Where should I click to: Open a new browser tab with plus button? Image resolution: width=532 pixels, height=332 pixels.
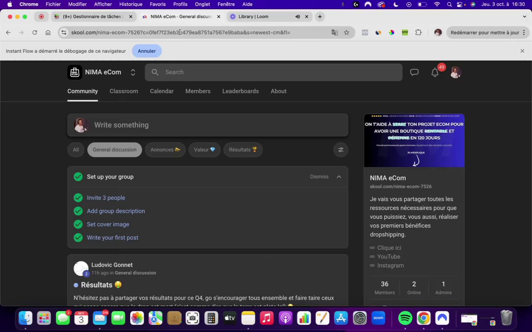[320, 17]
